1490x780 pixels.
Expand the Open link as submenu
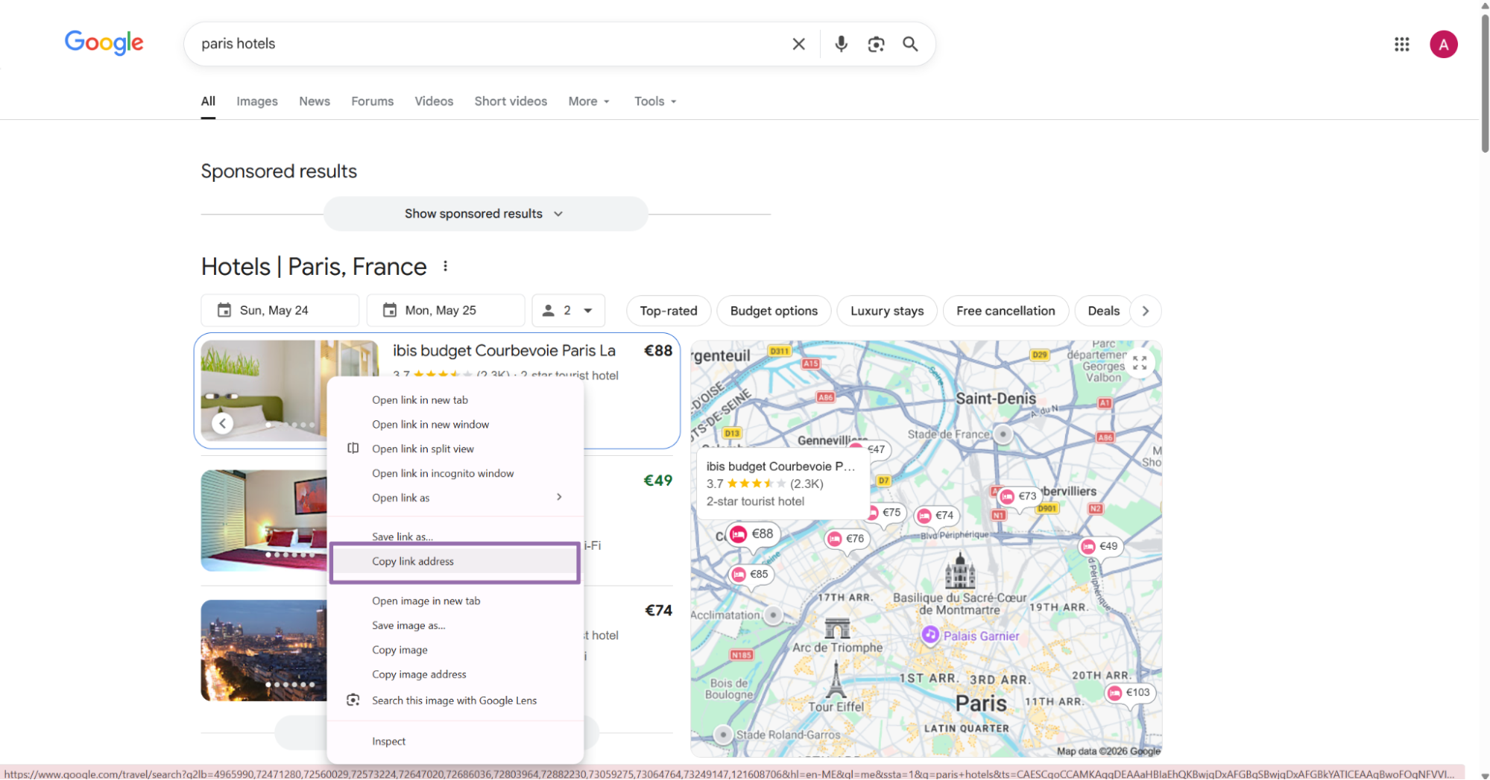455,498
